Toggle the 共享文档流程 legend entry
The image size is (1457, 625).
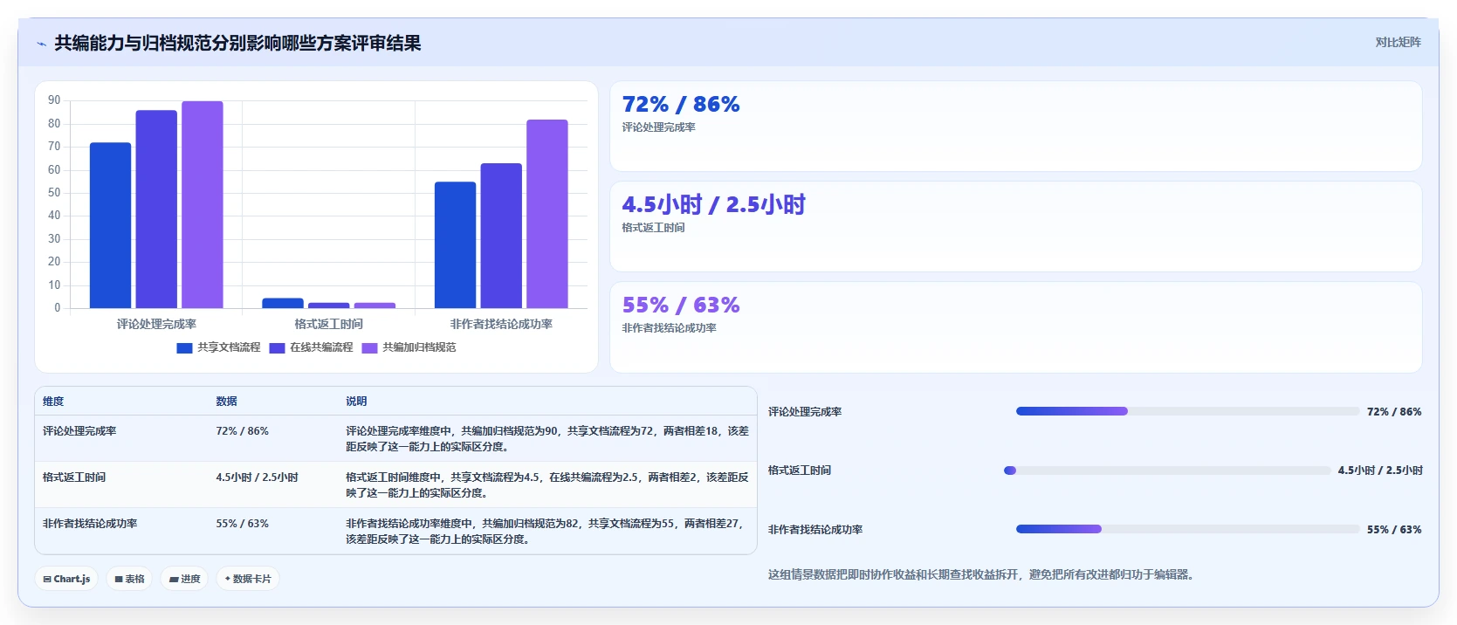click(218, 347)
